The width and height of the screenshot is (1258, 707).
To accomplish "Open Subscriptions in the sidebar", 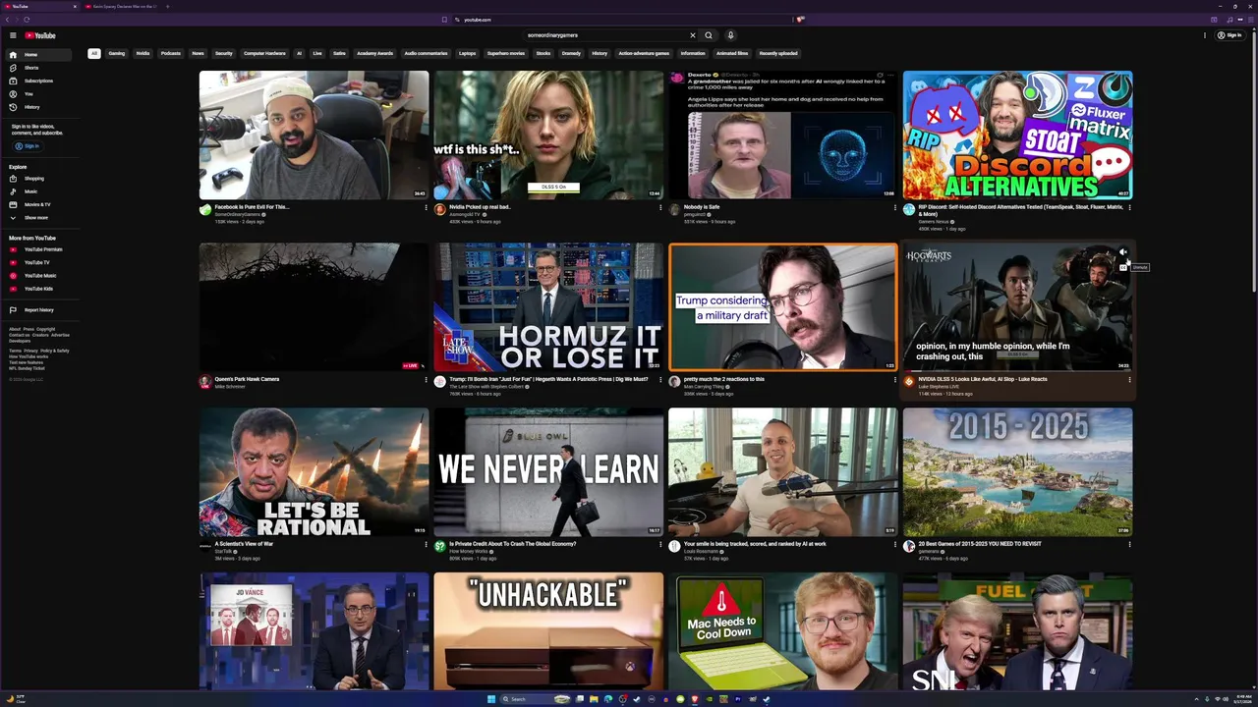I will [x=38, y=81].
